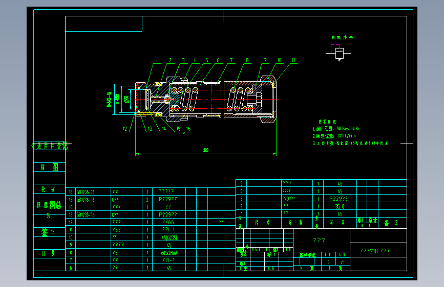
Task: Select the vertical M48 thread dimension text
Action: tap(109, 99)
